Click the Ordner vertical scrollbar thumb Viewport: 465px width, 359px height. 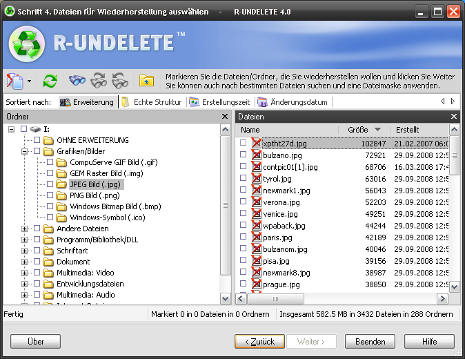[x=226, y=205]
